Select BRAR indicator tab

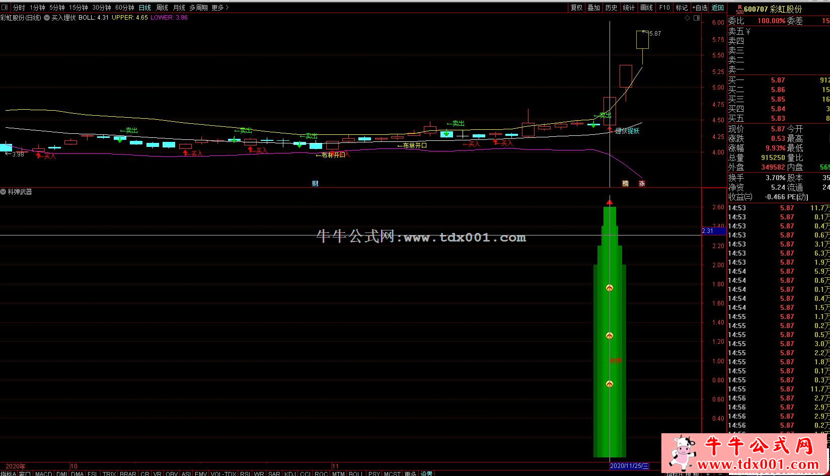[128, 473]
